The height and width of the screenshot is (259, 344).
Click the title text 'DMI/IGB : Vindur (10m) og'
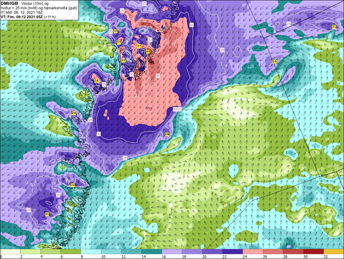coord(25,3)
